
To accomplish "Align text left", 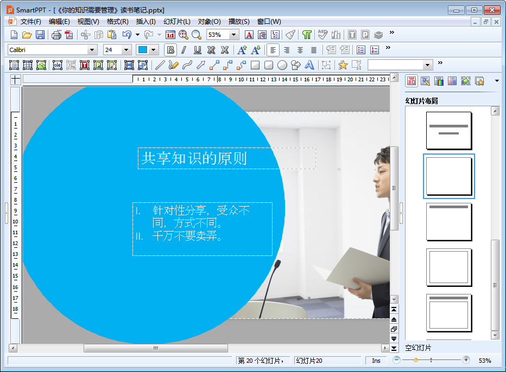I will [273, 50].
